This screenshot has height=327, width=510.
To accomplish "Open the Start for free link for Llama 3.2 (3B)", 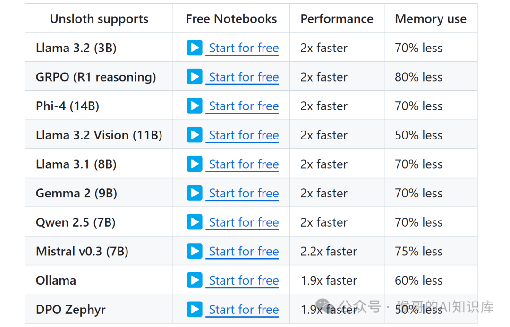I will 244,48.
